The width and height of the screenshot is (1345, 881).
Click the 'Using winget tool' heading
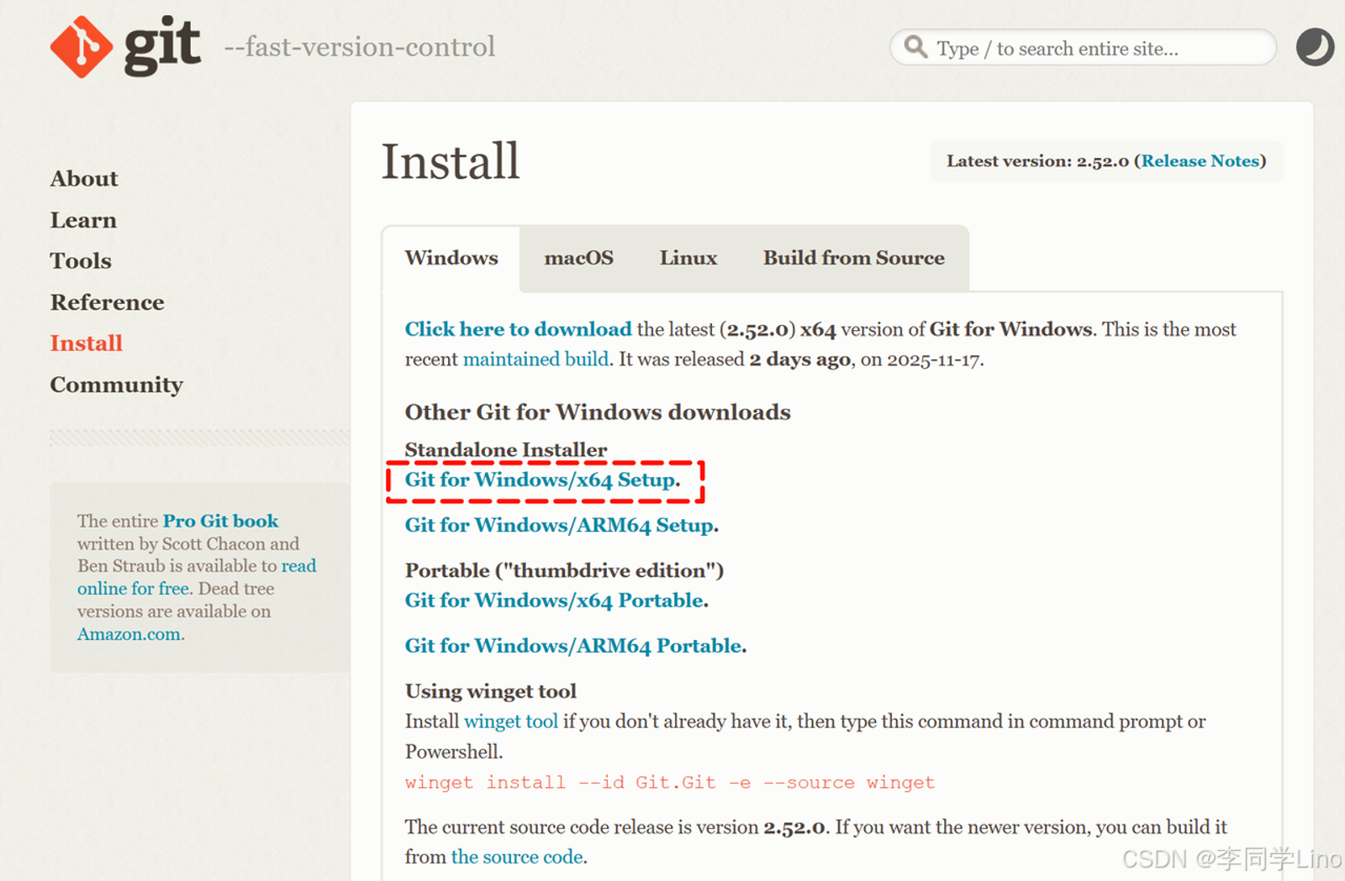[x=491, y=691]
